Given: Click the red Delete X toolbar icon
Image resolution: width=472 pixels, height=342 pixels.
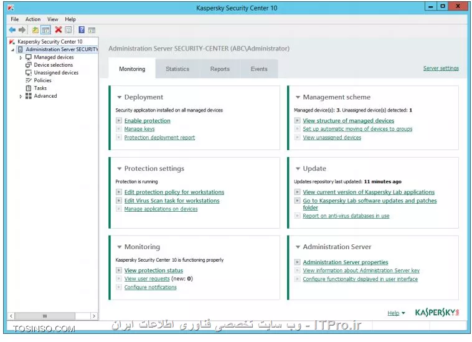Looking at the screenshot, I should [59, 29].
